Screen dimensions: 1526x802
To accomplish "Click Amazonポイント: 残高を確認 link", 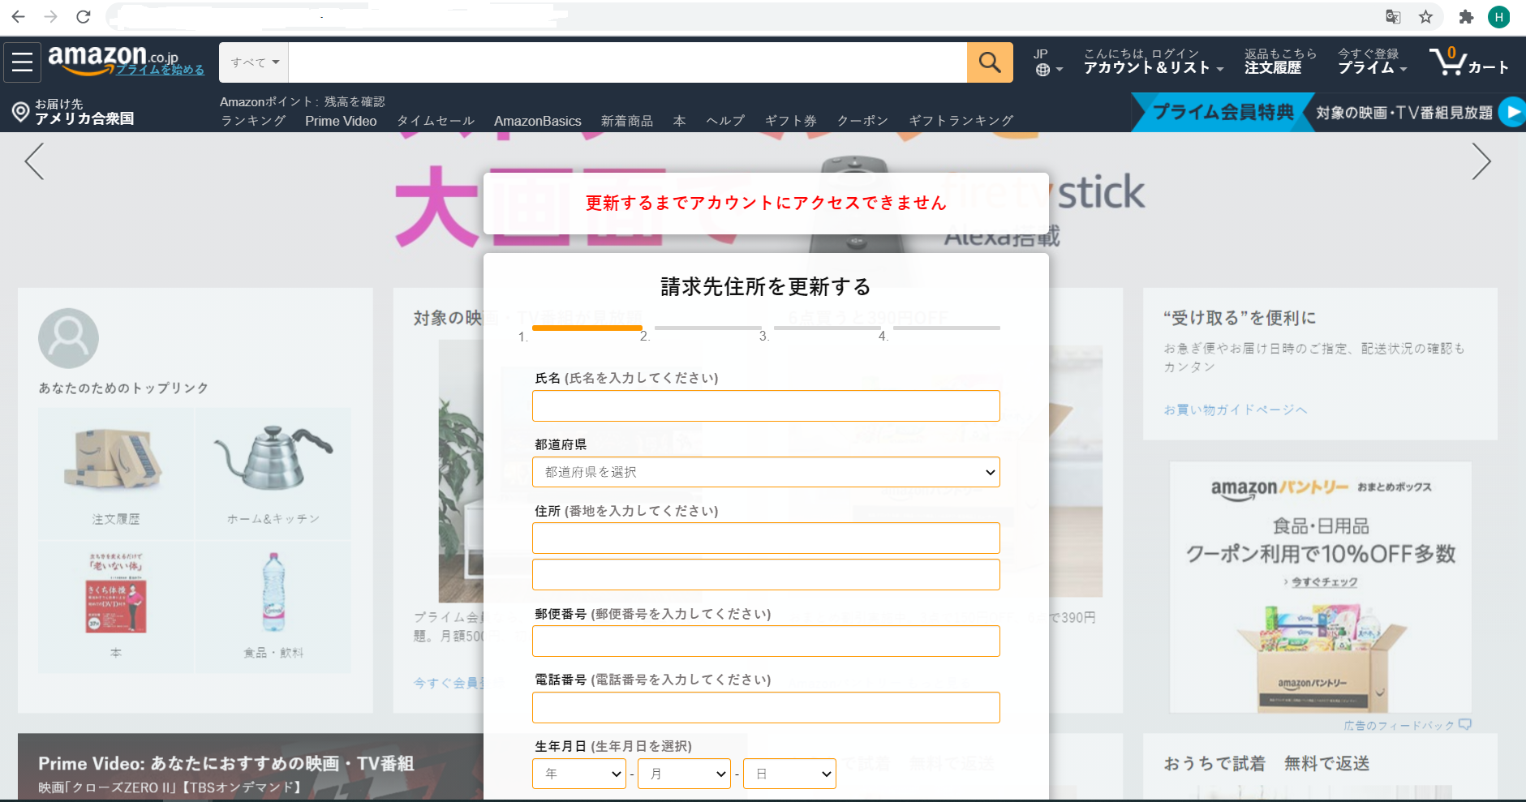I will (x=303, y=101).
